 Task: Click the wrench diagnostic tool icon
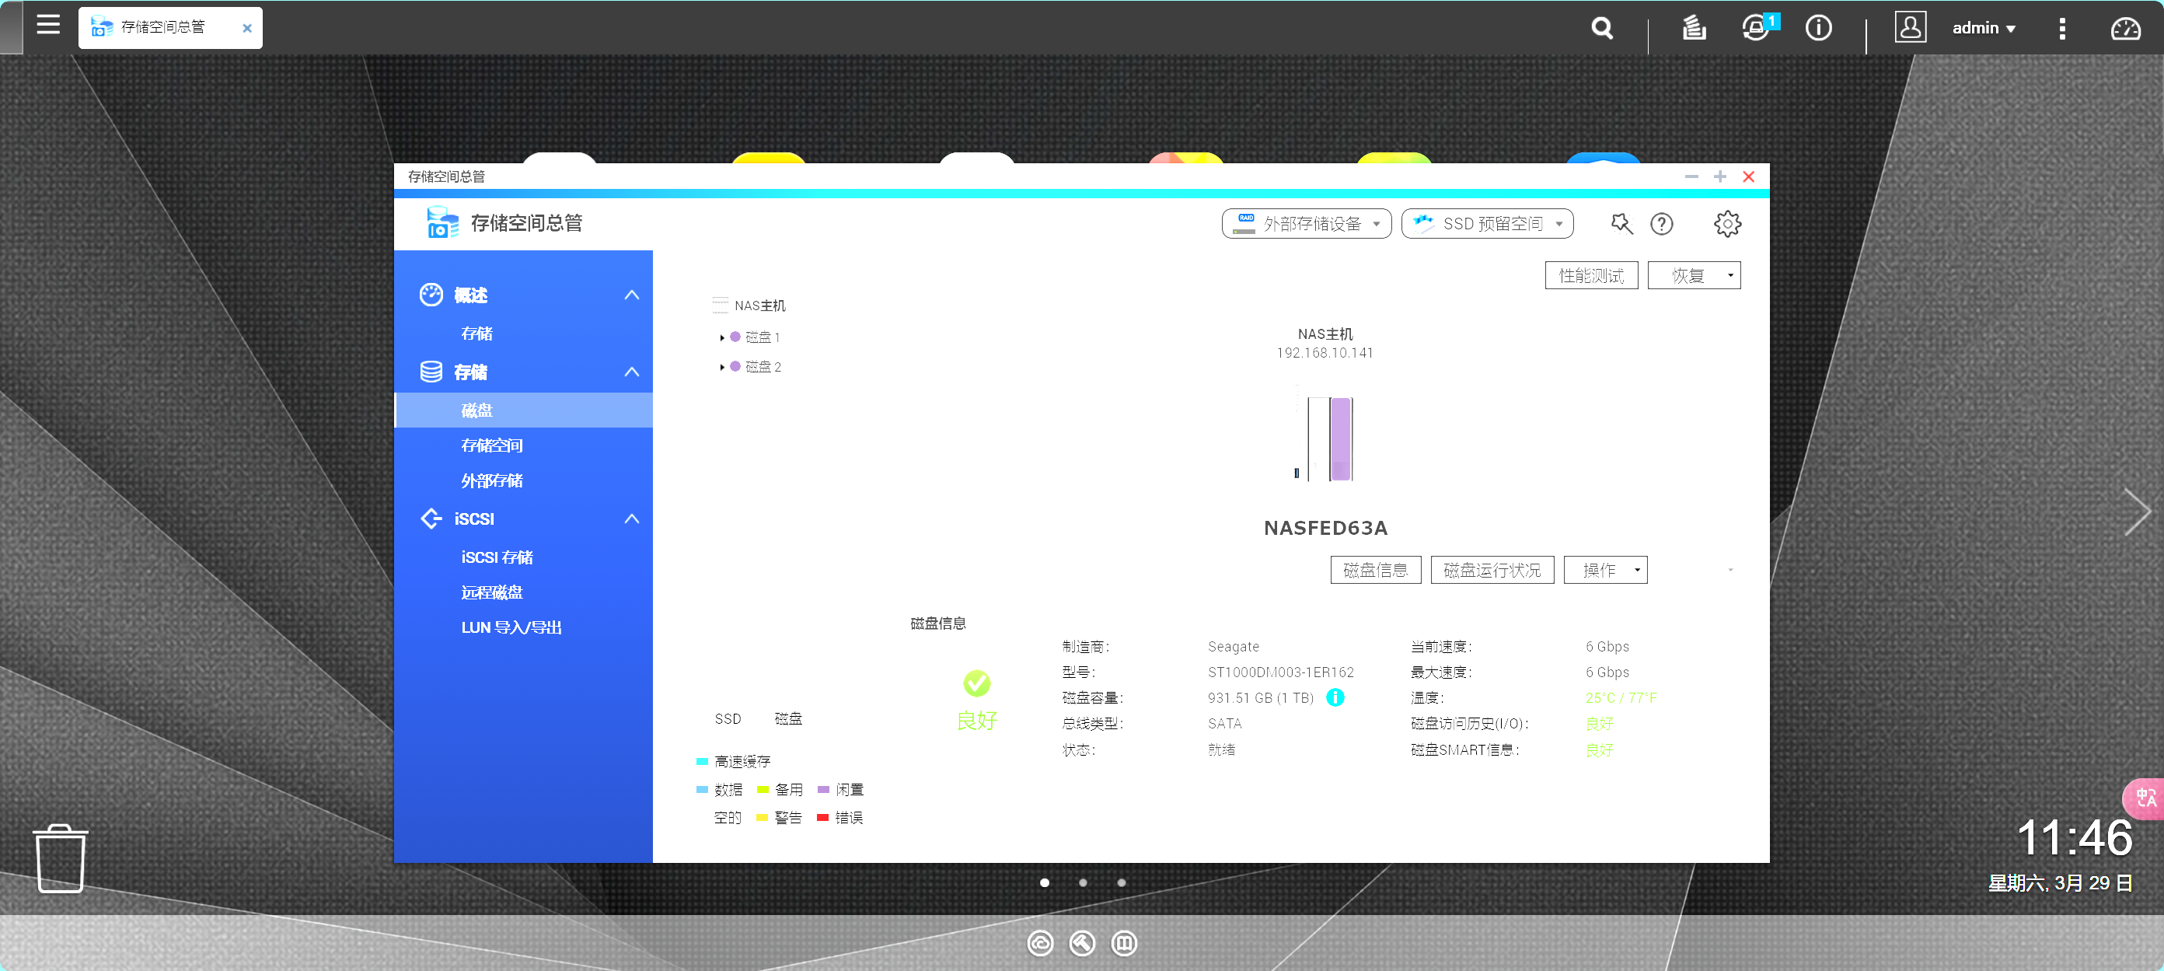tap(1621, 223)
